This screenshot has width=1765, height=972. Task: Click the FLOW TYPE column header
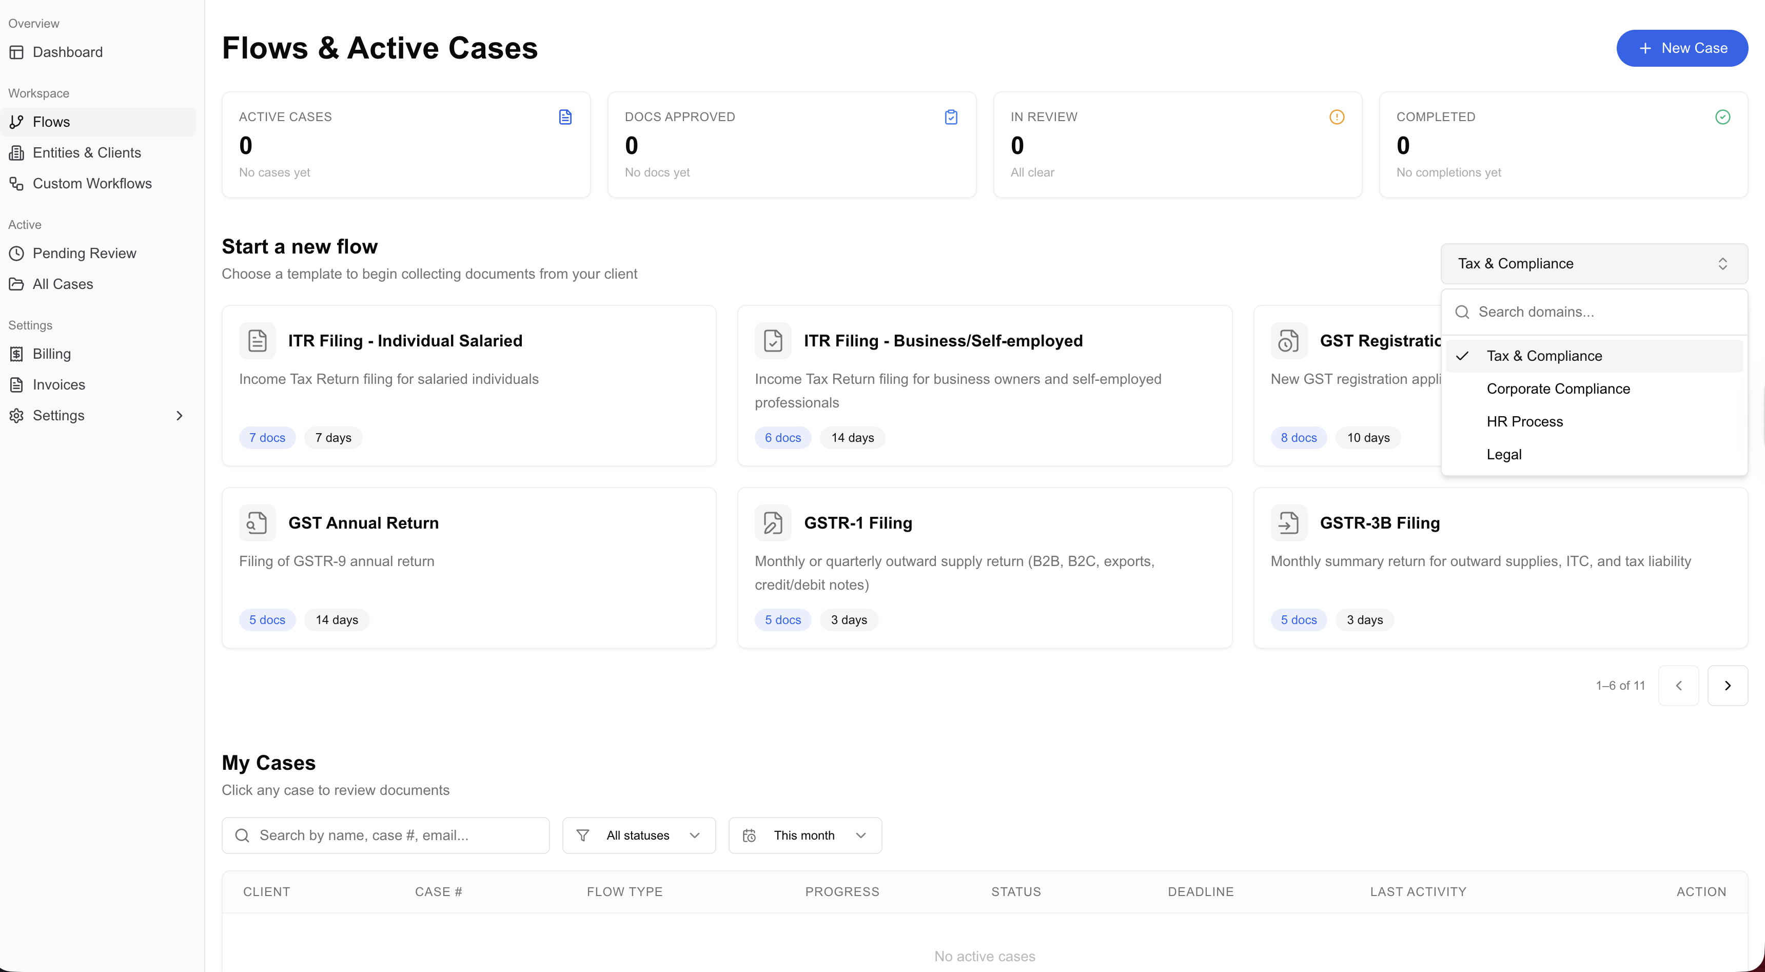click(x=625, y=892)
